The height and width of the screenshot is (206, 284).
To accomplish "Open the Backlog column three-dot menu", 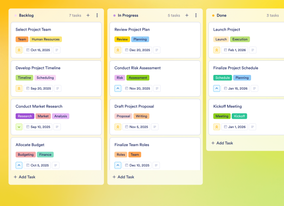I will click(x=97, y=16).
